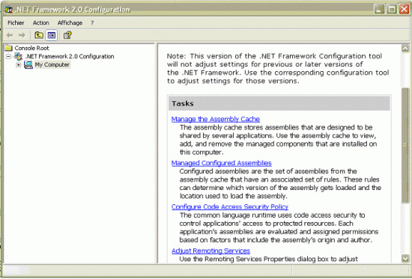
Task: Click the My Computer icon in tree
Action: [28, 64]
